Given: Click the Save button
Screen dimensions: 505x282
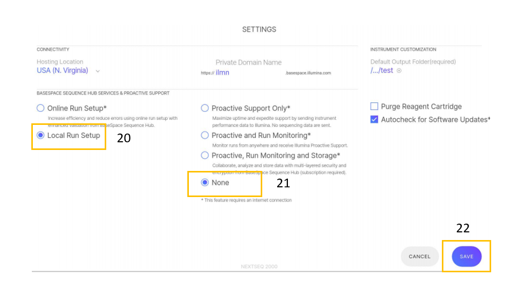Looking at the screenshot, I should [x=467, y=256].
